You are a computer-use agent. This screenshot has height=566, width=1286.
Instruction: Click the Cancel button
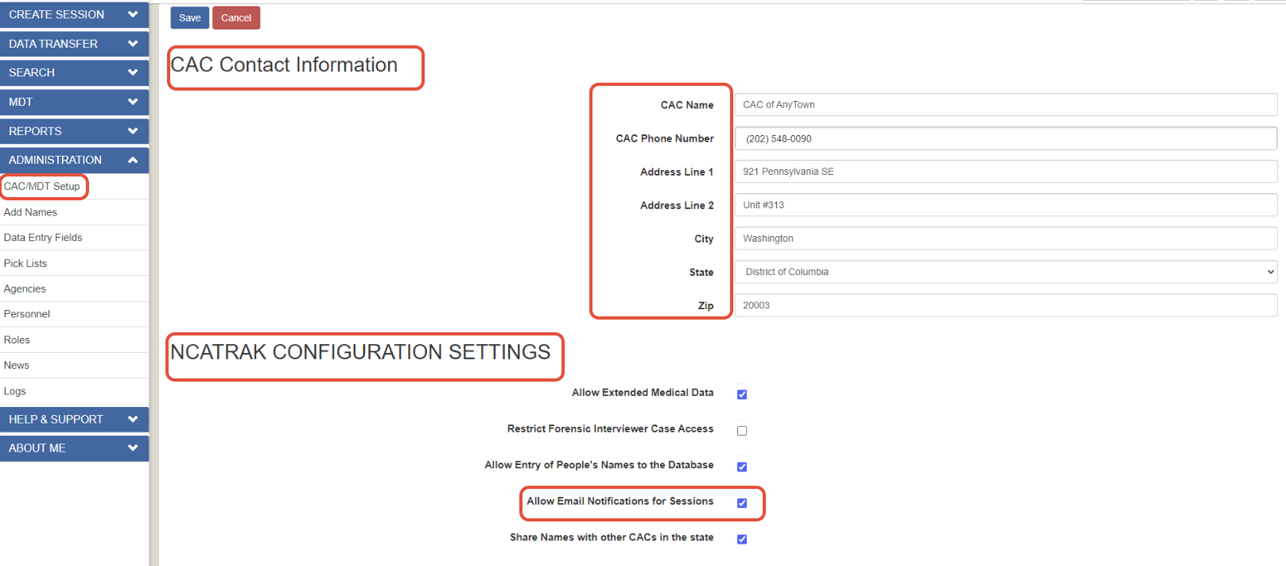tap(236, 17)
